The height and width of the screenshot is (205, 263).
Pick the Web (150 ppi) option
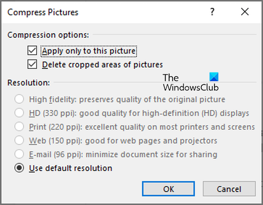(x=18, y=141)
